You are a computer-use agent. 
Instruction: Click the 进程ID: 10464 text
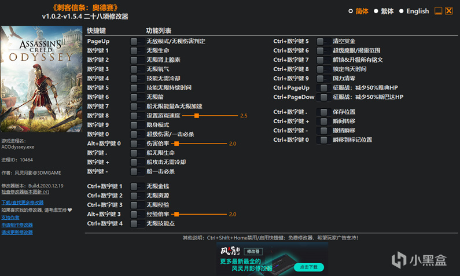(x=17, y=160)
